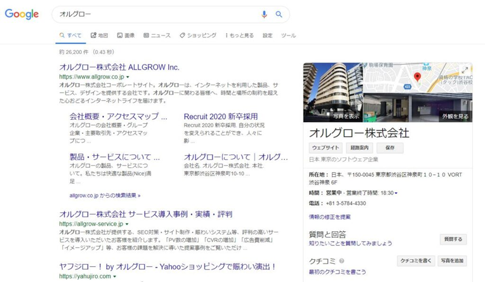The width and height of the screenshot is (485, 282).
Task: Switch to the 地図 tab
Action: 99,36
